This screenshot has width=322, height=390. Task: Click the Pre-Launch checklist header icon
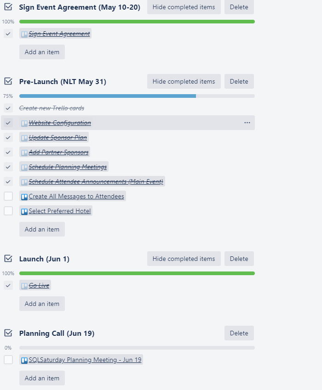(8, 81)
